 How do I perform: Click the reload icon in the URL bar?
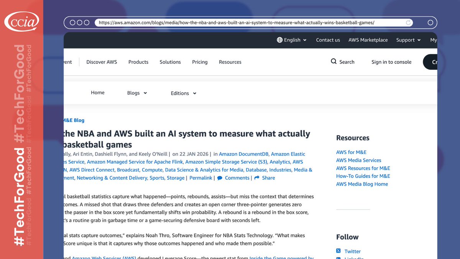[409, 23]
